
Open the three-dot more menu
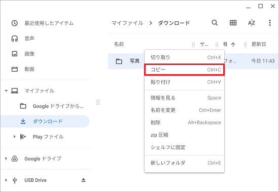click(x=270, y=23)
